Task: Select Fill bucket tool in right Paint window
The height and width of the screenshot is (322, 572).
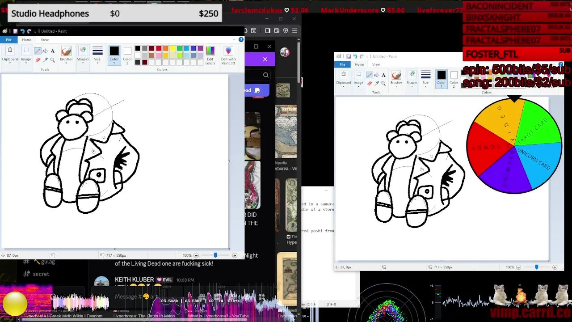Action: (x=376, y=75)
